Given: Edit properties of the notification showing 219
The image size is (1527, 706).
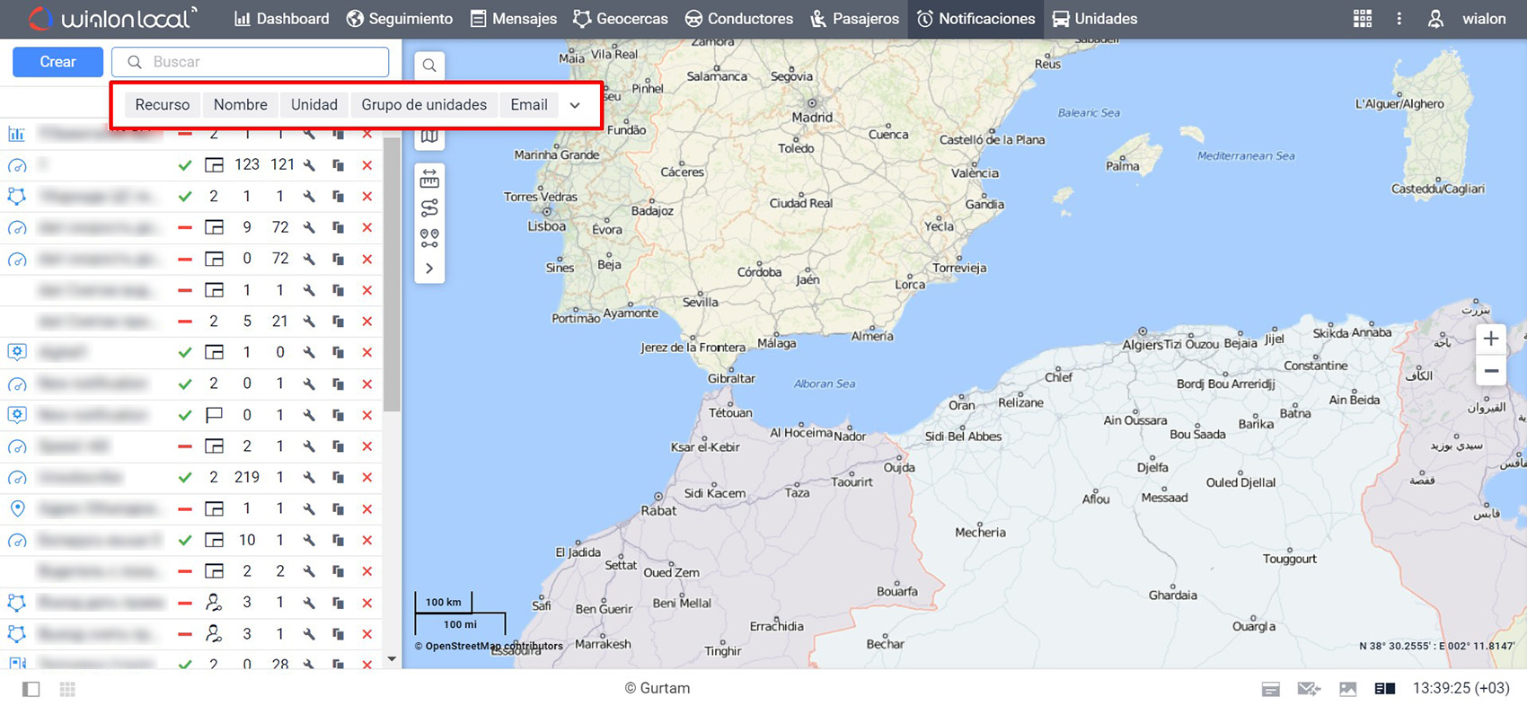Looking at the screenshot, I should click(309, 478).
